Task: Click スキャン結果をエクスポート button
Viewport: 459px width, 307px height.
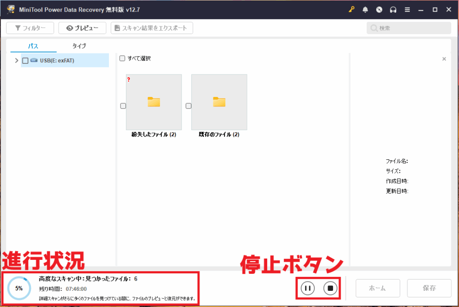Action: (x=152, y=28)
